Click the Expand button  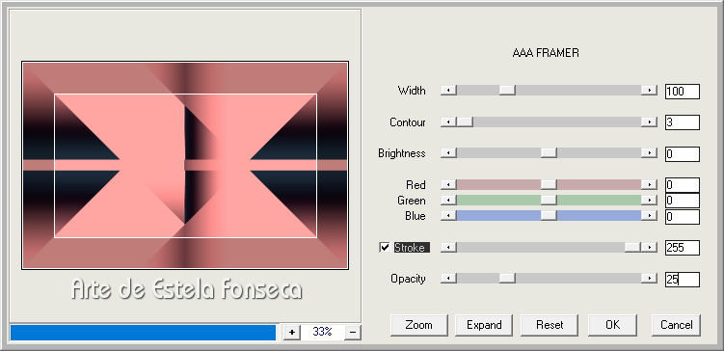[x=484, y=325]
